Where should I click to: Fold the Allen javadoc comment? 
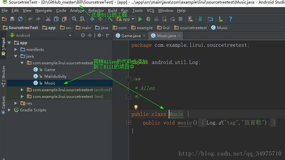tap(129, 79)
